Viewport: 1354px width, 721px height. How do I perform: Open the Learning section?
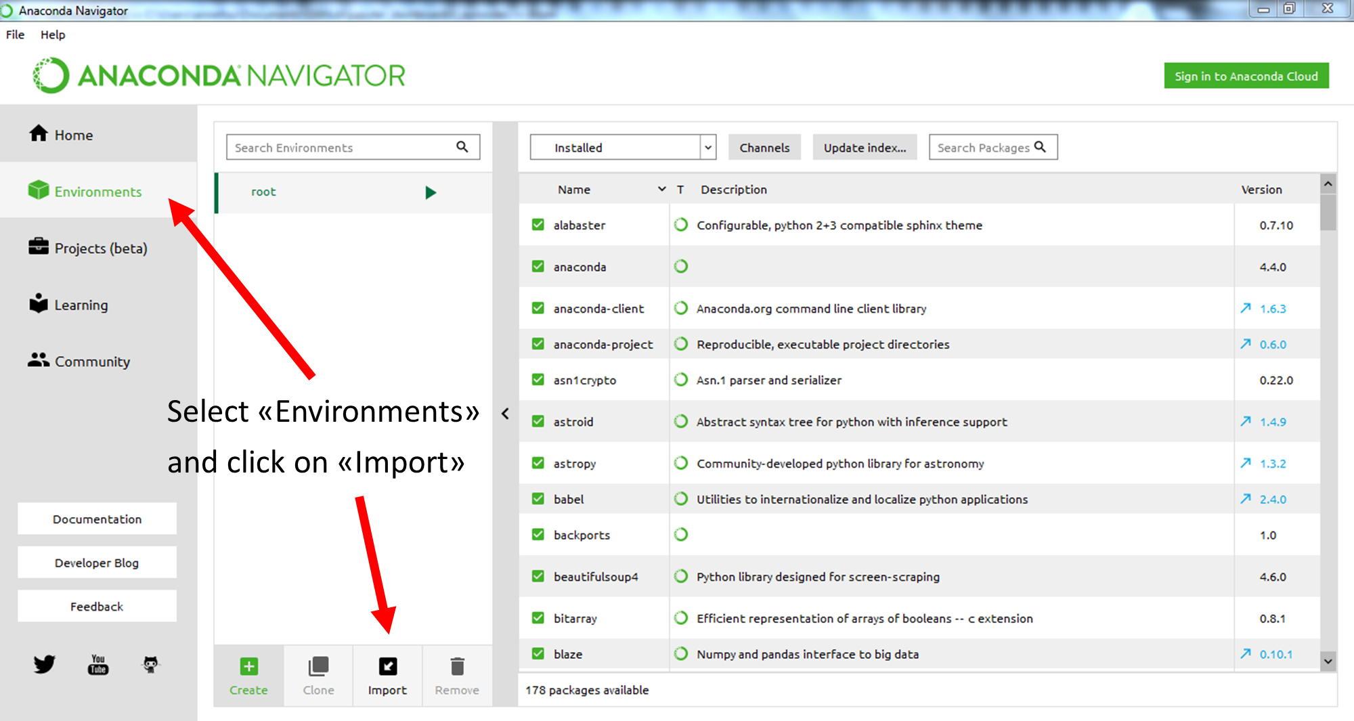pos(68,305)
